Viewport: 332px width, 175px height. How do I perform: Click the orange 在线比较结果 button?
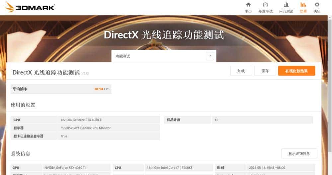[296, 71]
